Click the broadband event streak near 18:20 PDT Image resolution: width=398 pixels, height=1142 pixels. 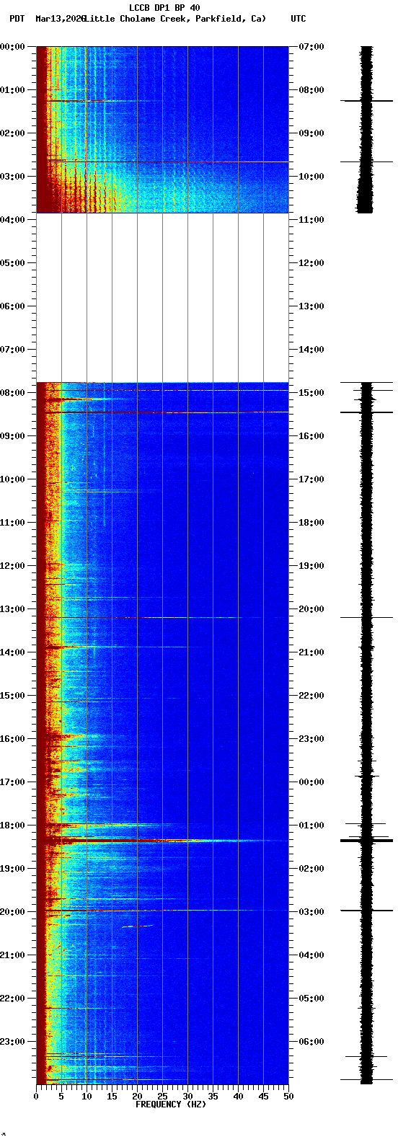point(162,841)
